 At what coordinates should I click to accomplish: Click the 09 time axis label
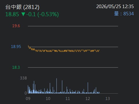(28, 99)
